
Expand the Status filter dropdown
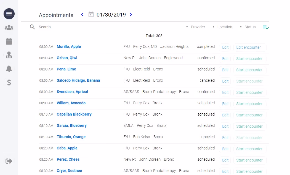[x=248, y=27]
